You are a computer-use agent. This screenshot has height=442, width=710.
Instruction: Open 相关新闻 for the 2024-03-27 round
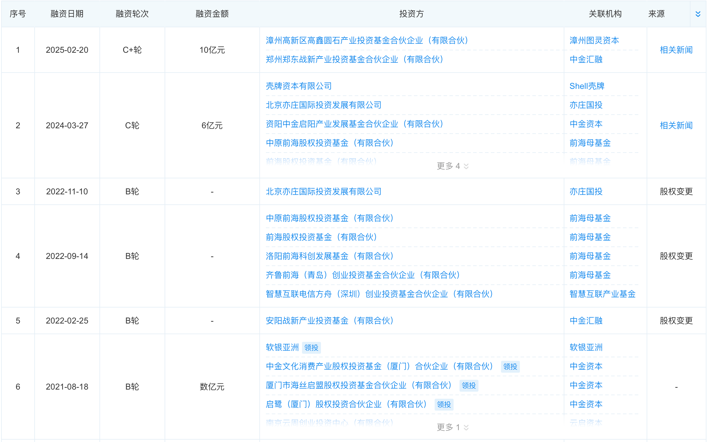676,125
